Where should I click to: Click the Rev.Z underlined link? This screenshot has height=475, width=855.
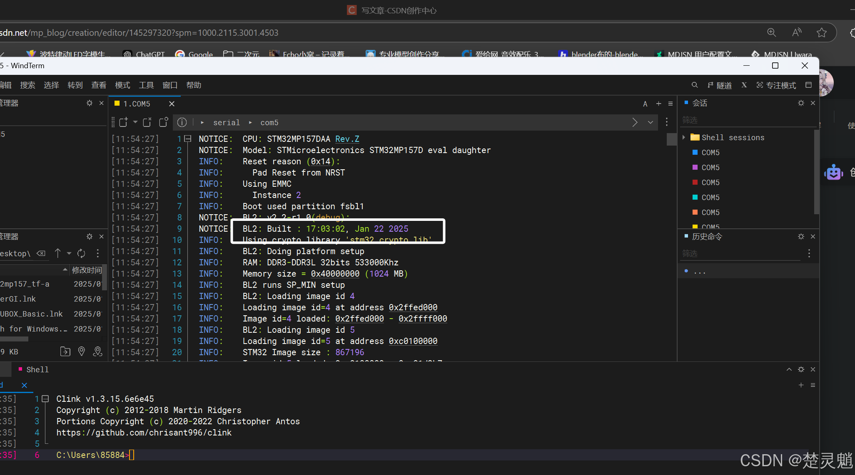tap(347, 139)
